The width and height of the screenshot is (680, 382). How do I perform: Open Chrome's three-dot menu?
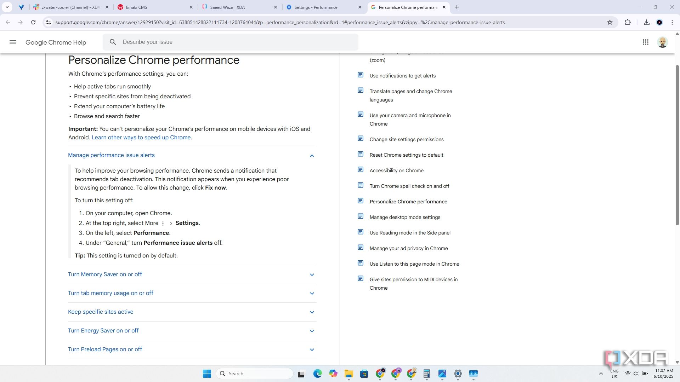click(x=672, y=22)
